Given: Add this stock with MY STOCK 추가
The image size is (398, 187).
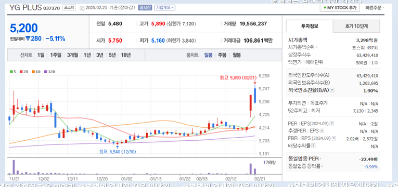Looking at the screenshot, I should click(340, 8).
